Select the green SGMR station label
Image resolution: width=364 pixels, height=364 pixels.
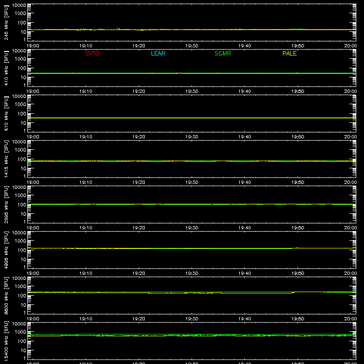[222, 53]
